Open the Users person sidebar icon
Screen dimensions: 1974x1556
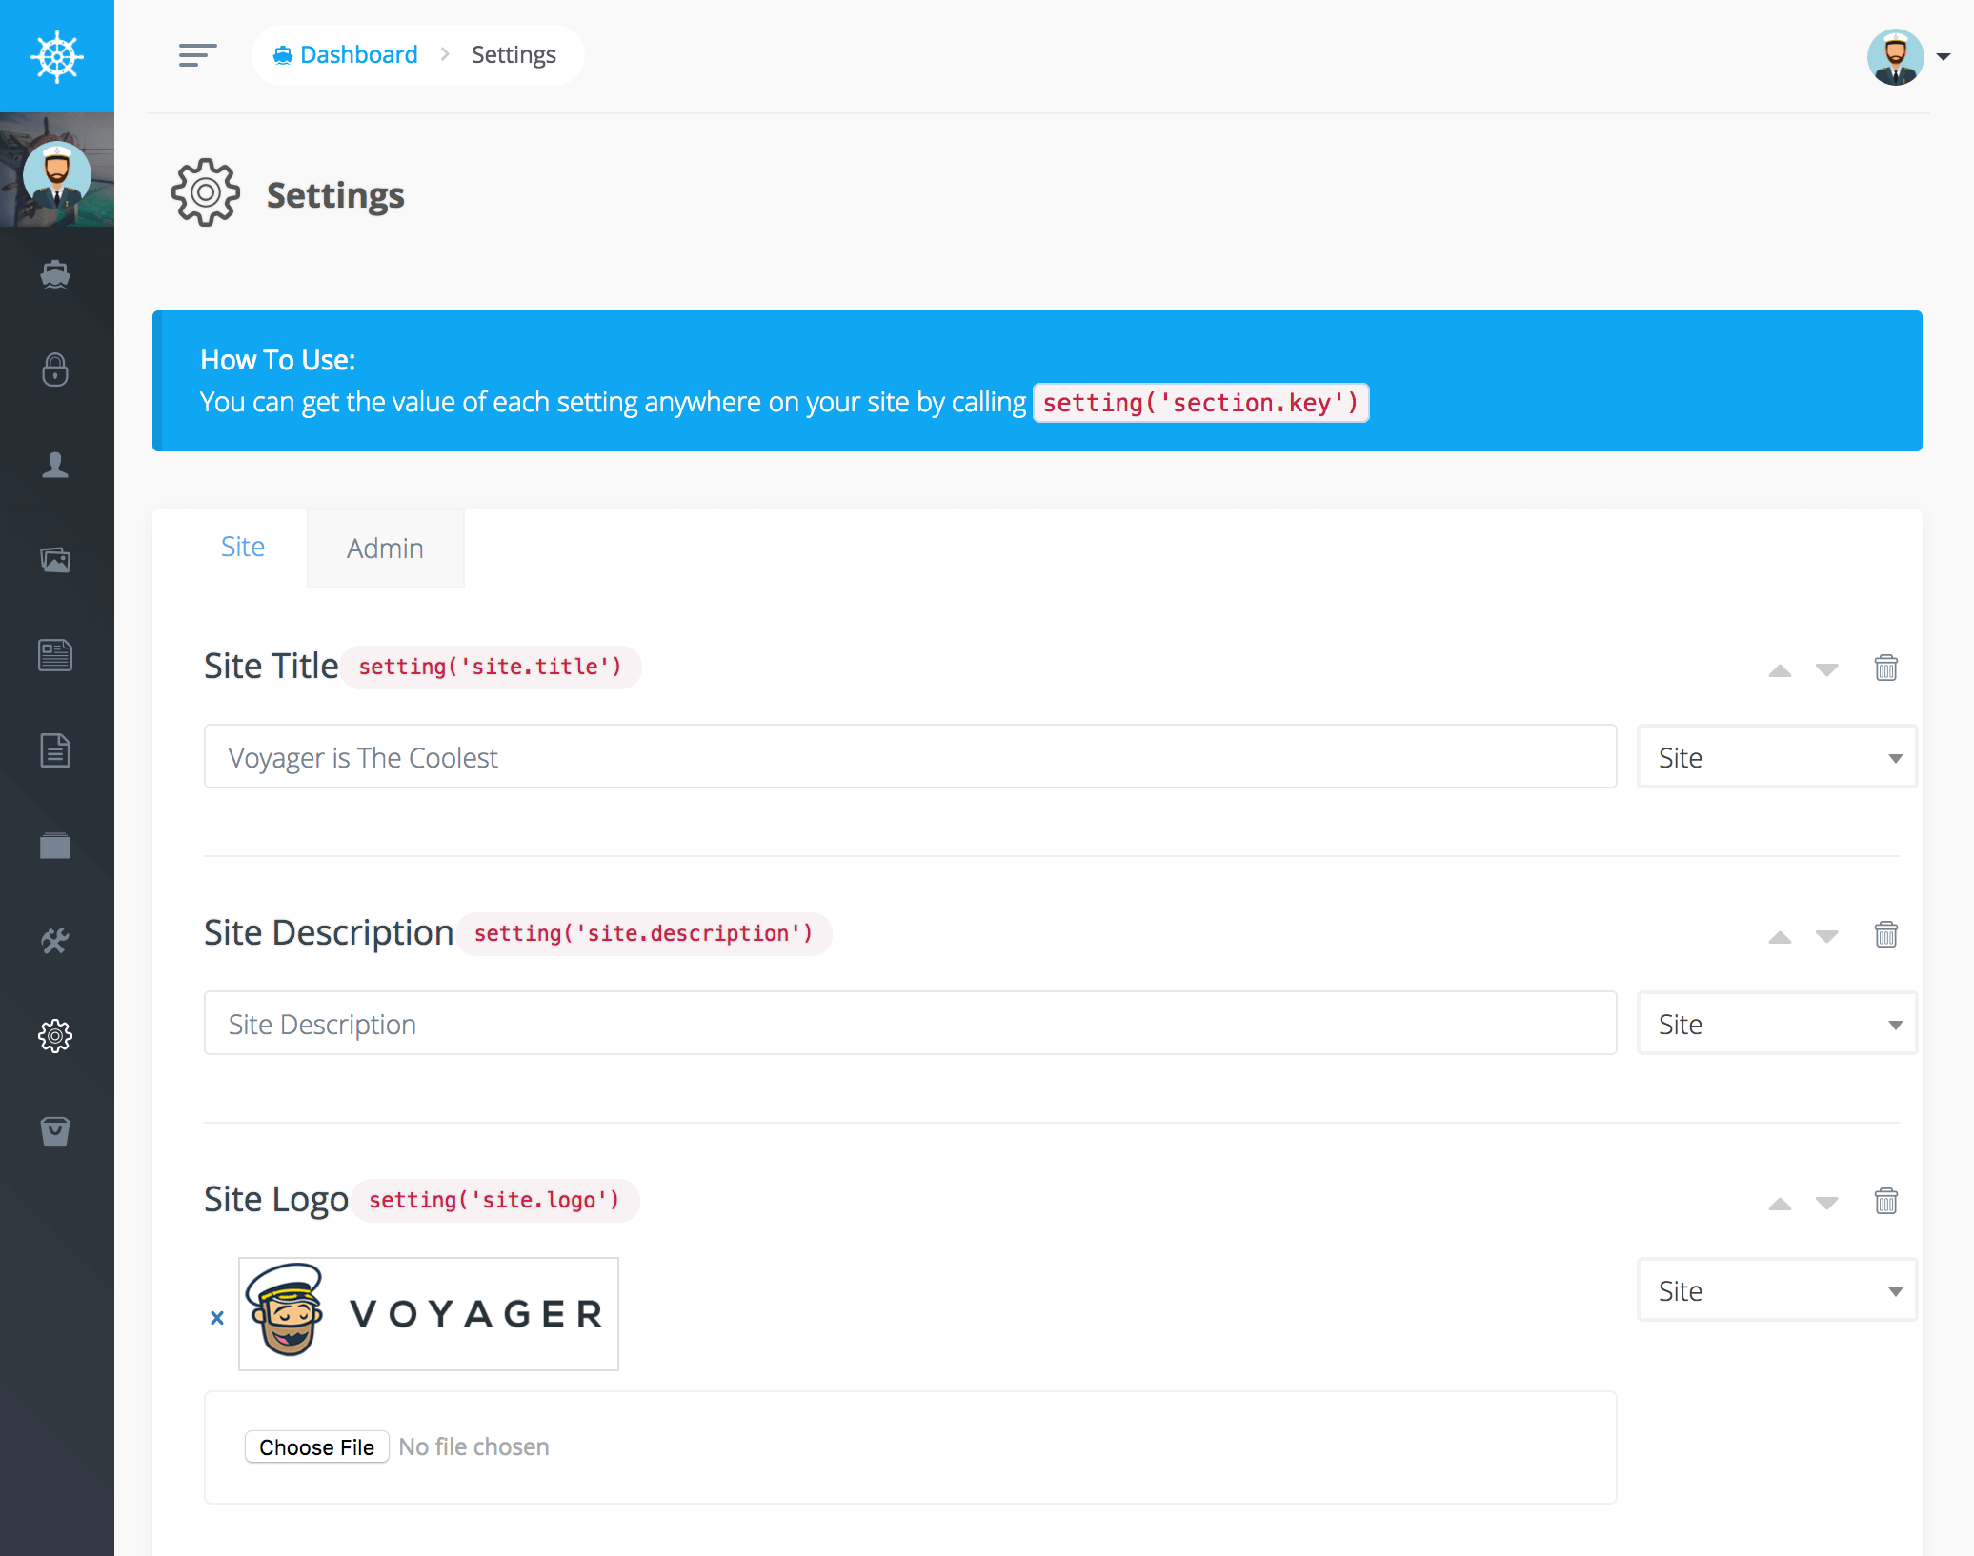55,465
